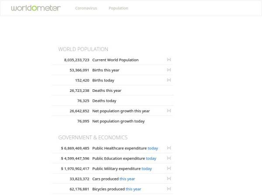Expand Public Education expenditure details

click(x=169, y=158)
